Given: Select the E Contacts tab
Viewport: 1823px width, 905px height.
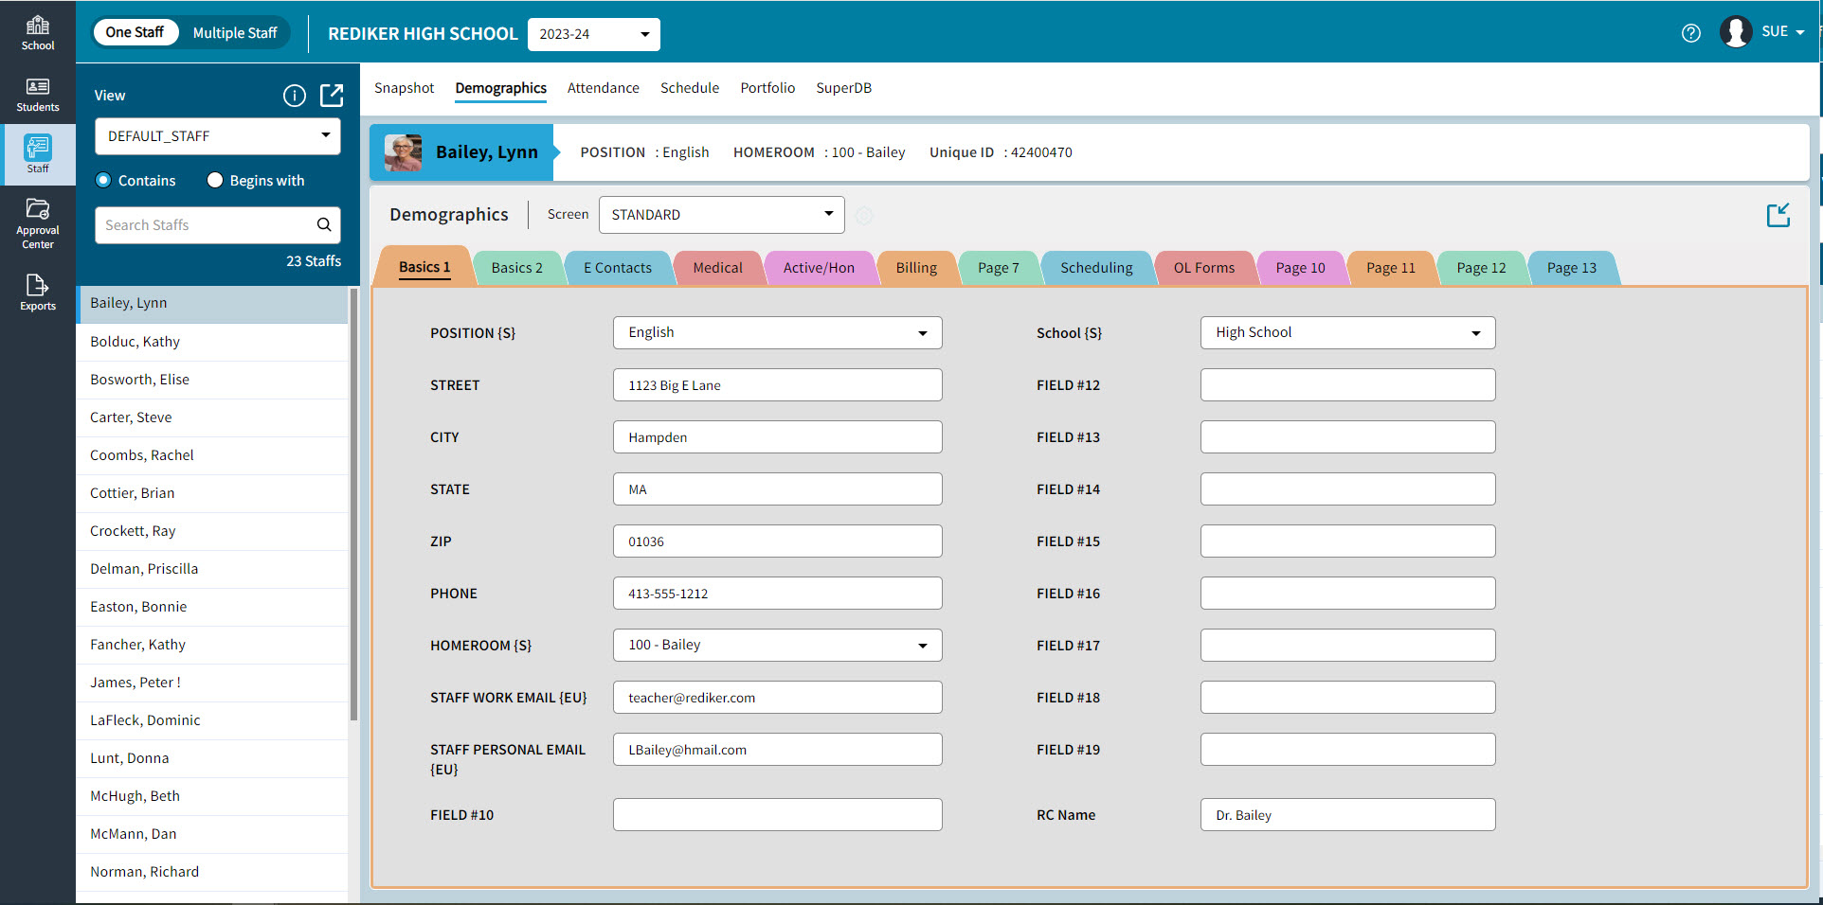Looking at the screenshot, I should 618,268.
